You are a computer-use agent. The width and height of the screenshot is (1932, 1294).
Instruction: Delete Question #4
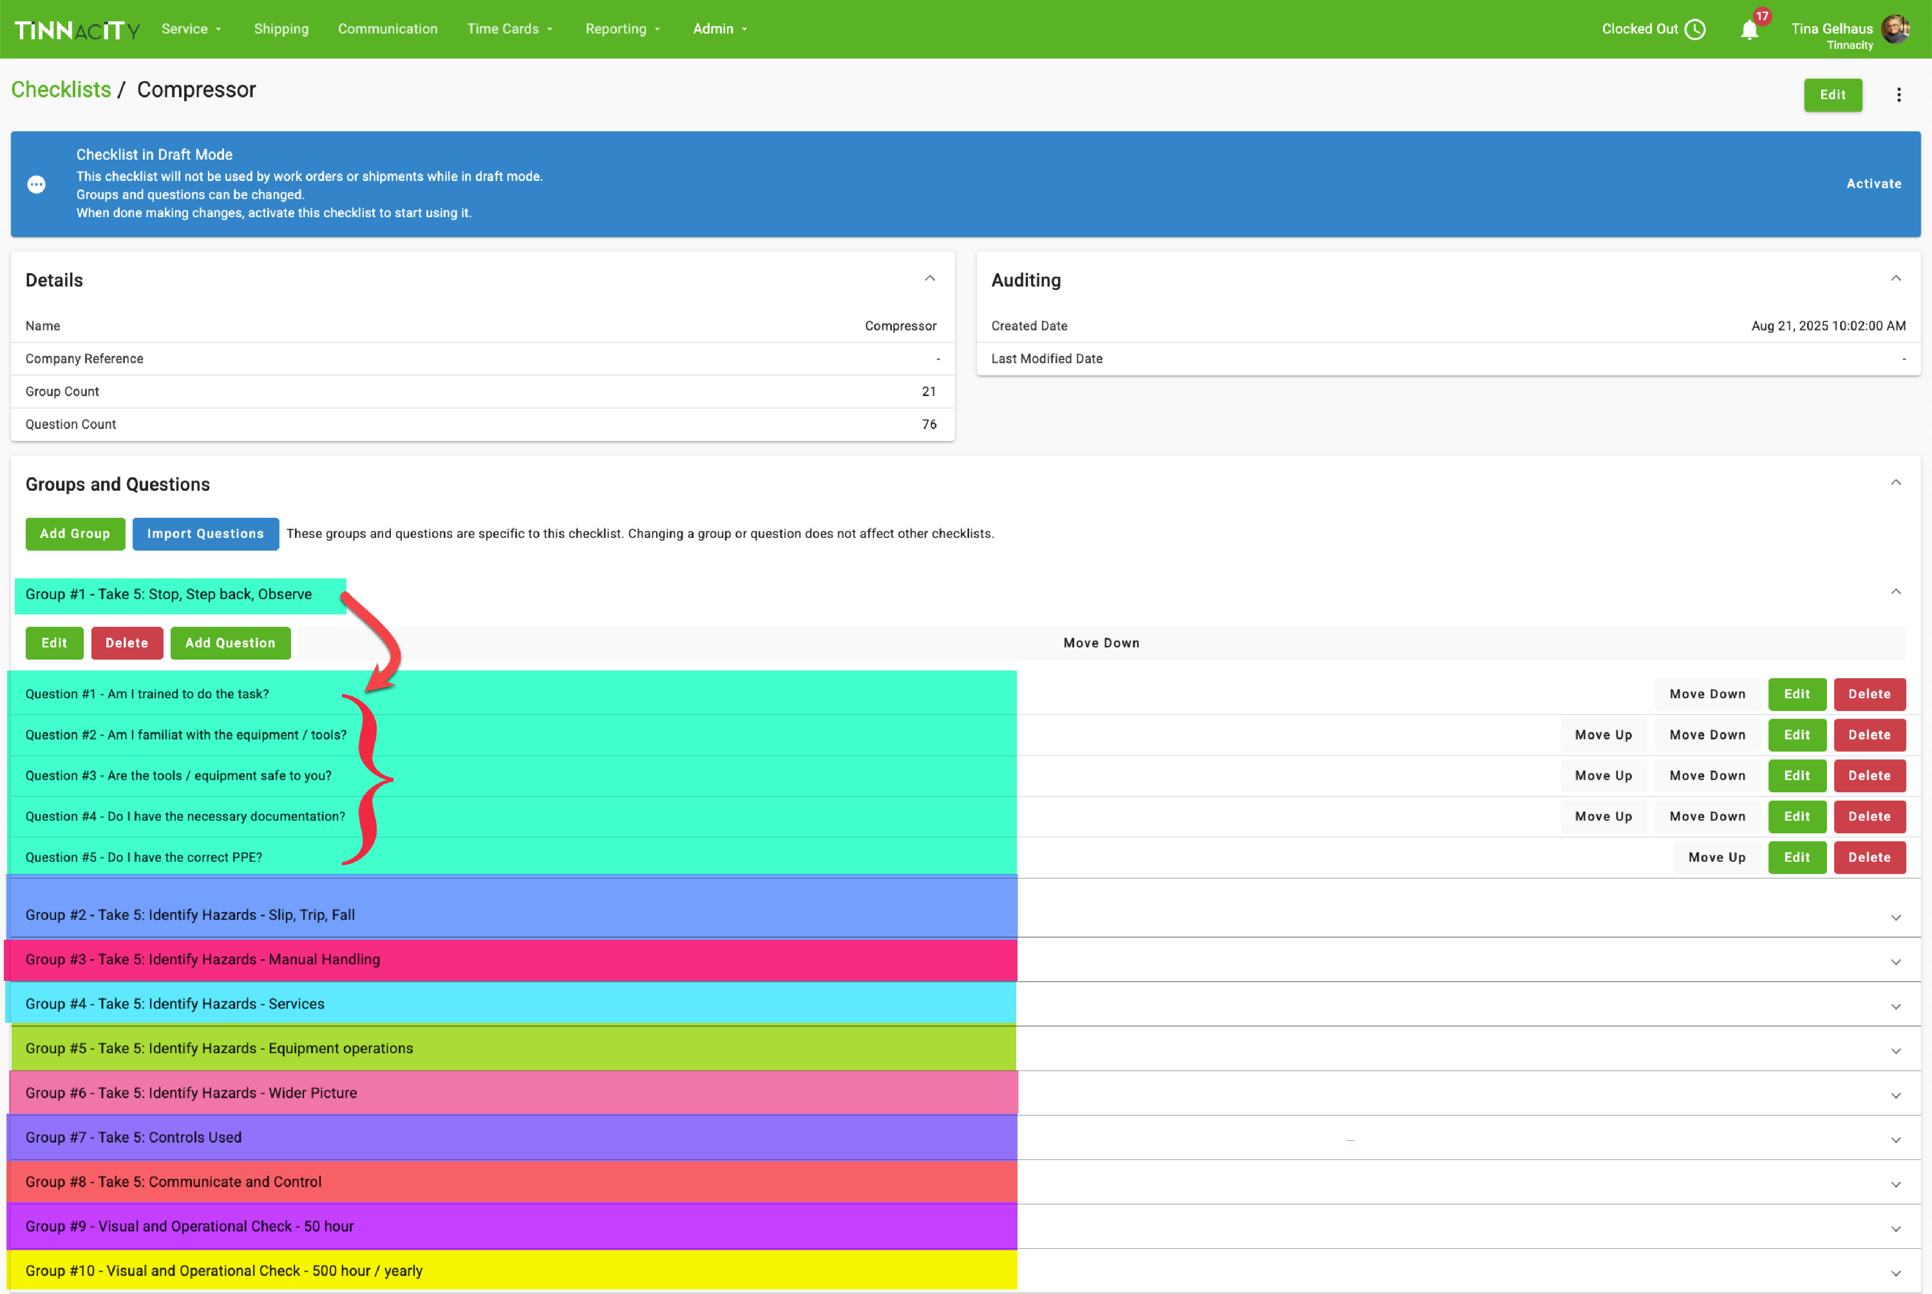click(x=1870, y=816)
